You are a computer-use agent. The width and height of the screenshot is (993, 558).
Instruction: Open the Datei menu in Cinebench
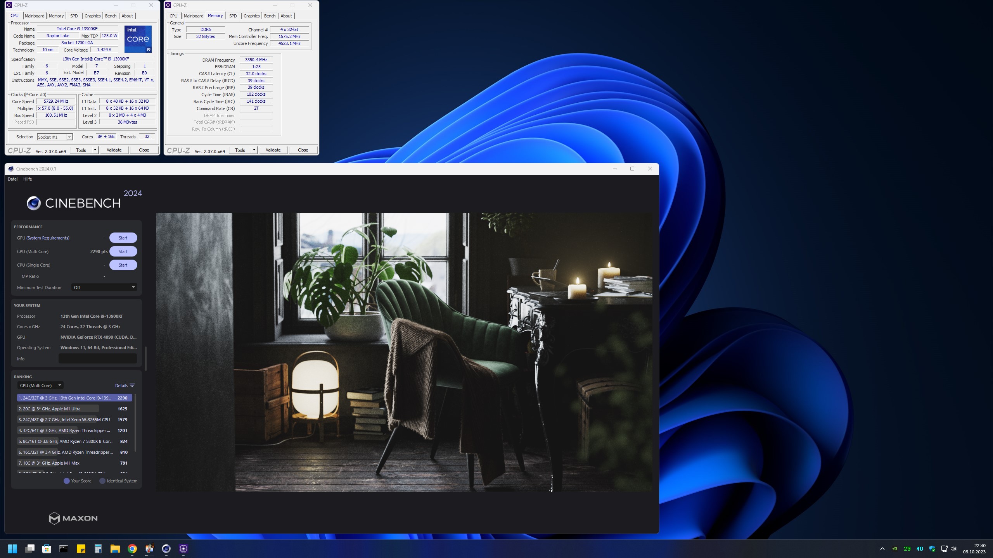(x=13, y=179)
